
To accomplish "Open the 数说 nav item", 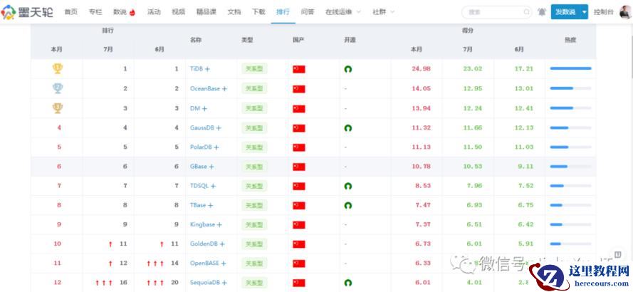I will (125, 12).
